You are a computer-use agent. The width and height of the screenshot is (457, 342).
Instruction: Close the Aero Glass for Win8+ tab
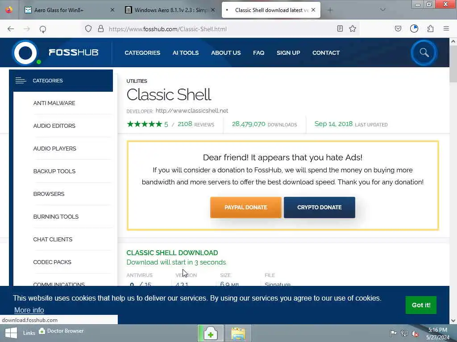[112, 10]
